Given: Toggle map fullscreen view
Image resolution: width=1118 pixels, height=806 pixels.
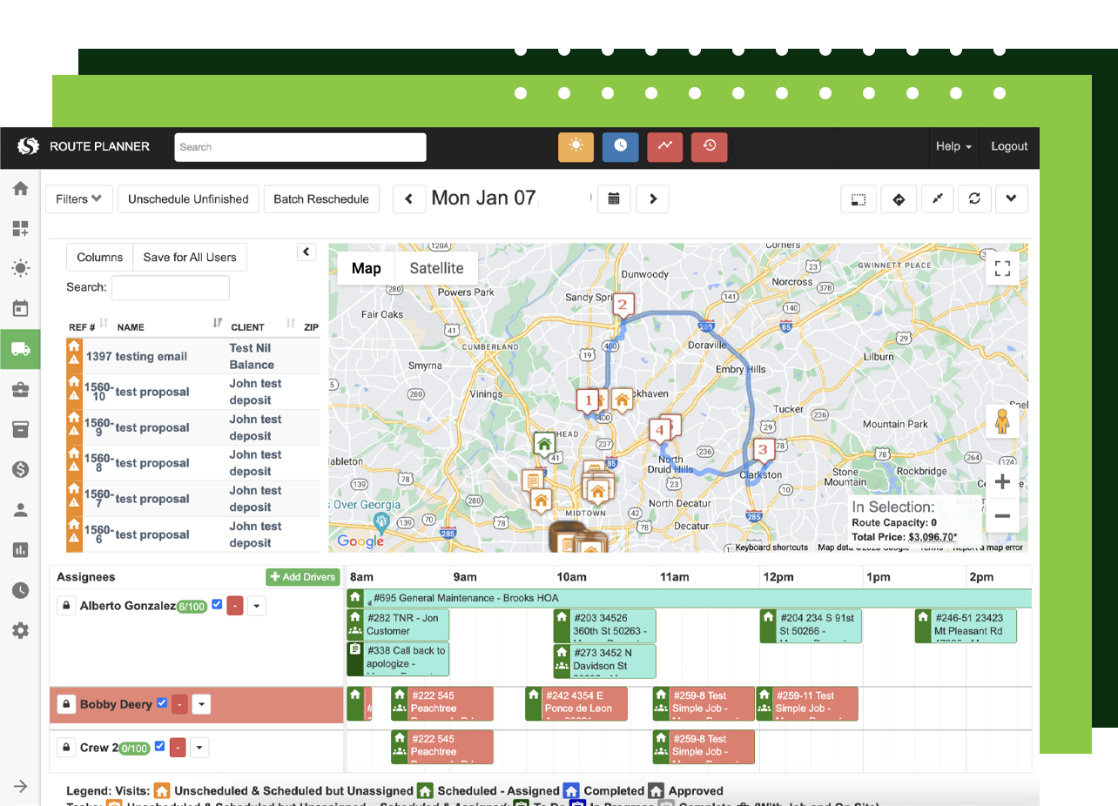Looking at the screenshot, I should tap(1002, 268).
